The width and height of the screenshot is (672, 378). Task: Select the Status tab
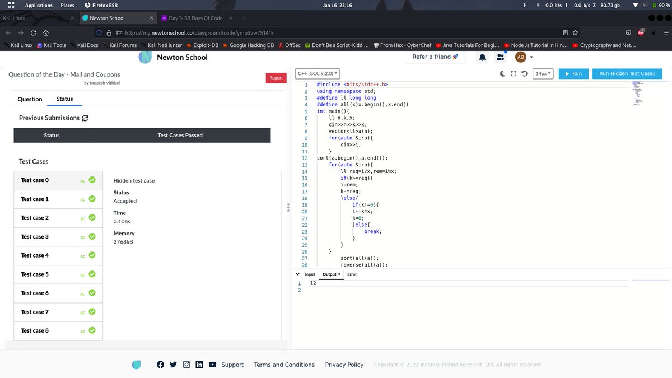(x=64, y=99)
